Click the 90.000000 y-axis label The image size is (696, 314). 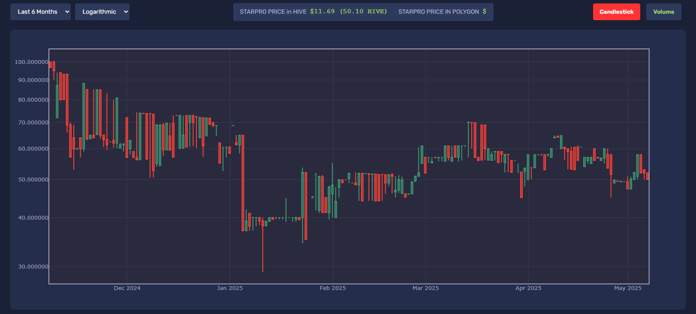tap(33, 80)
